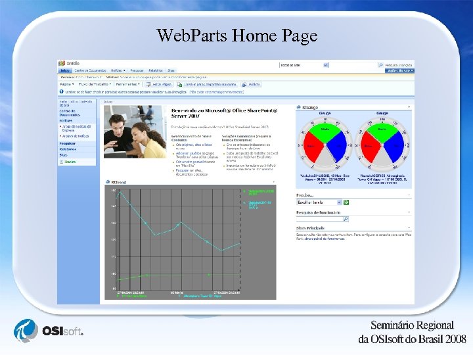Open the Pesquisa Avançada link
The width and height of the screenshot is (473, 355).
tap(398, 65)
